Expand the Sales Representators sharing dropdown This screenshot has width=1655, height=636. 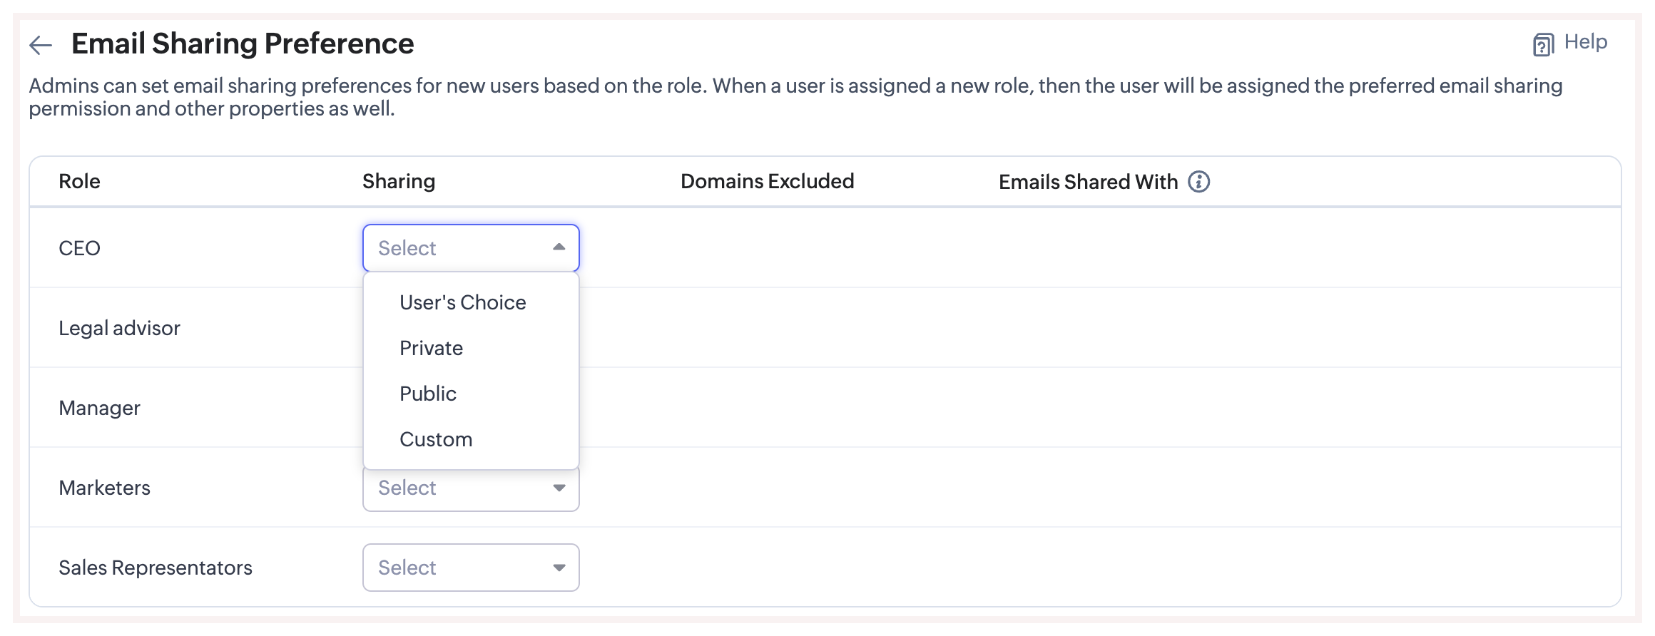click(x=457, y=568)
